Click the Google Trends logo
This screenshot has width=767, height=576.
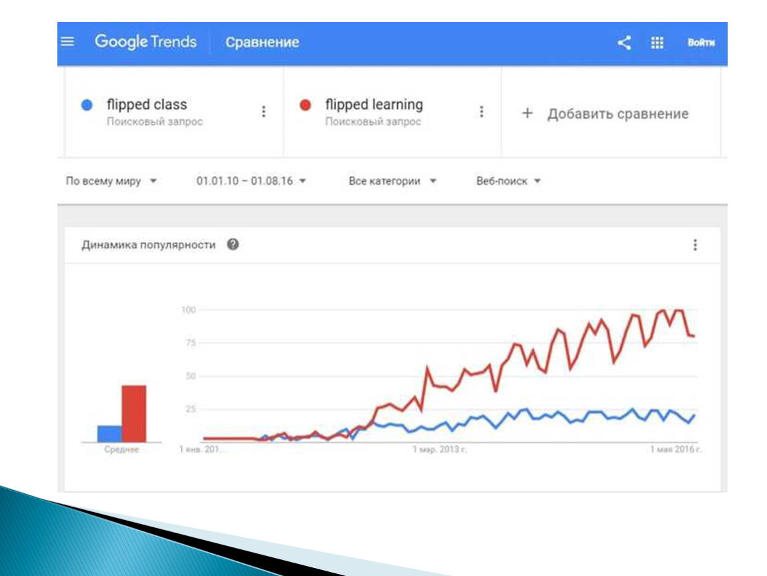tap(146, 42)
